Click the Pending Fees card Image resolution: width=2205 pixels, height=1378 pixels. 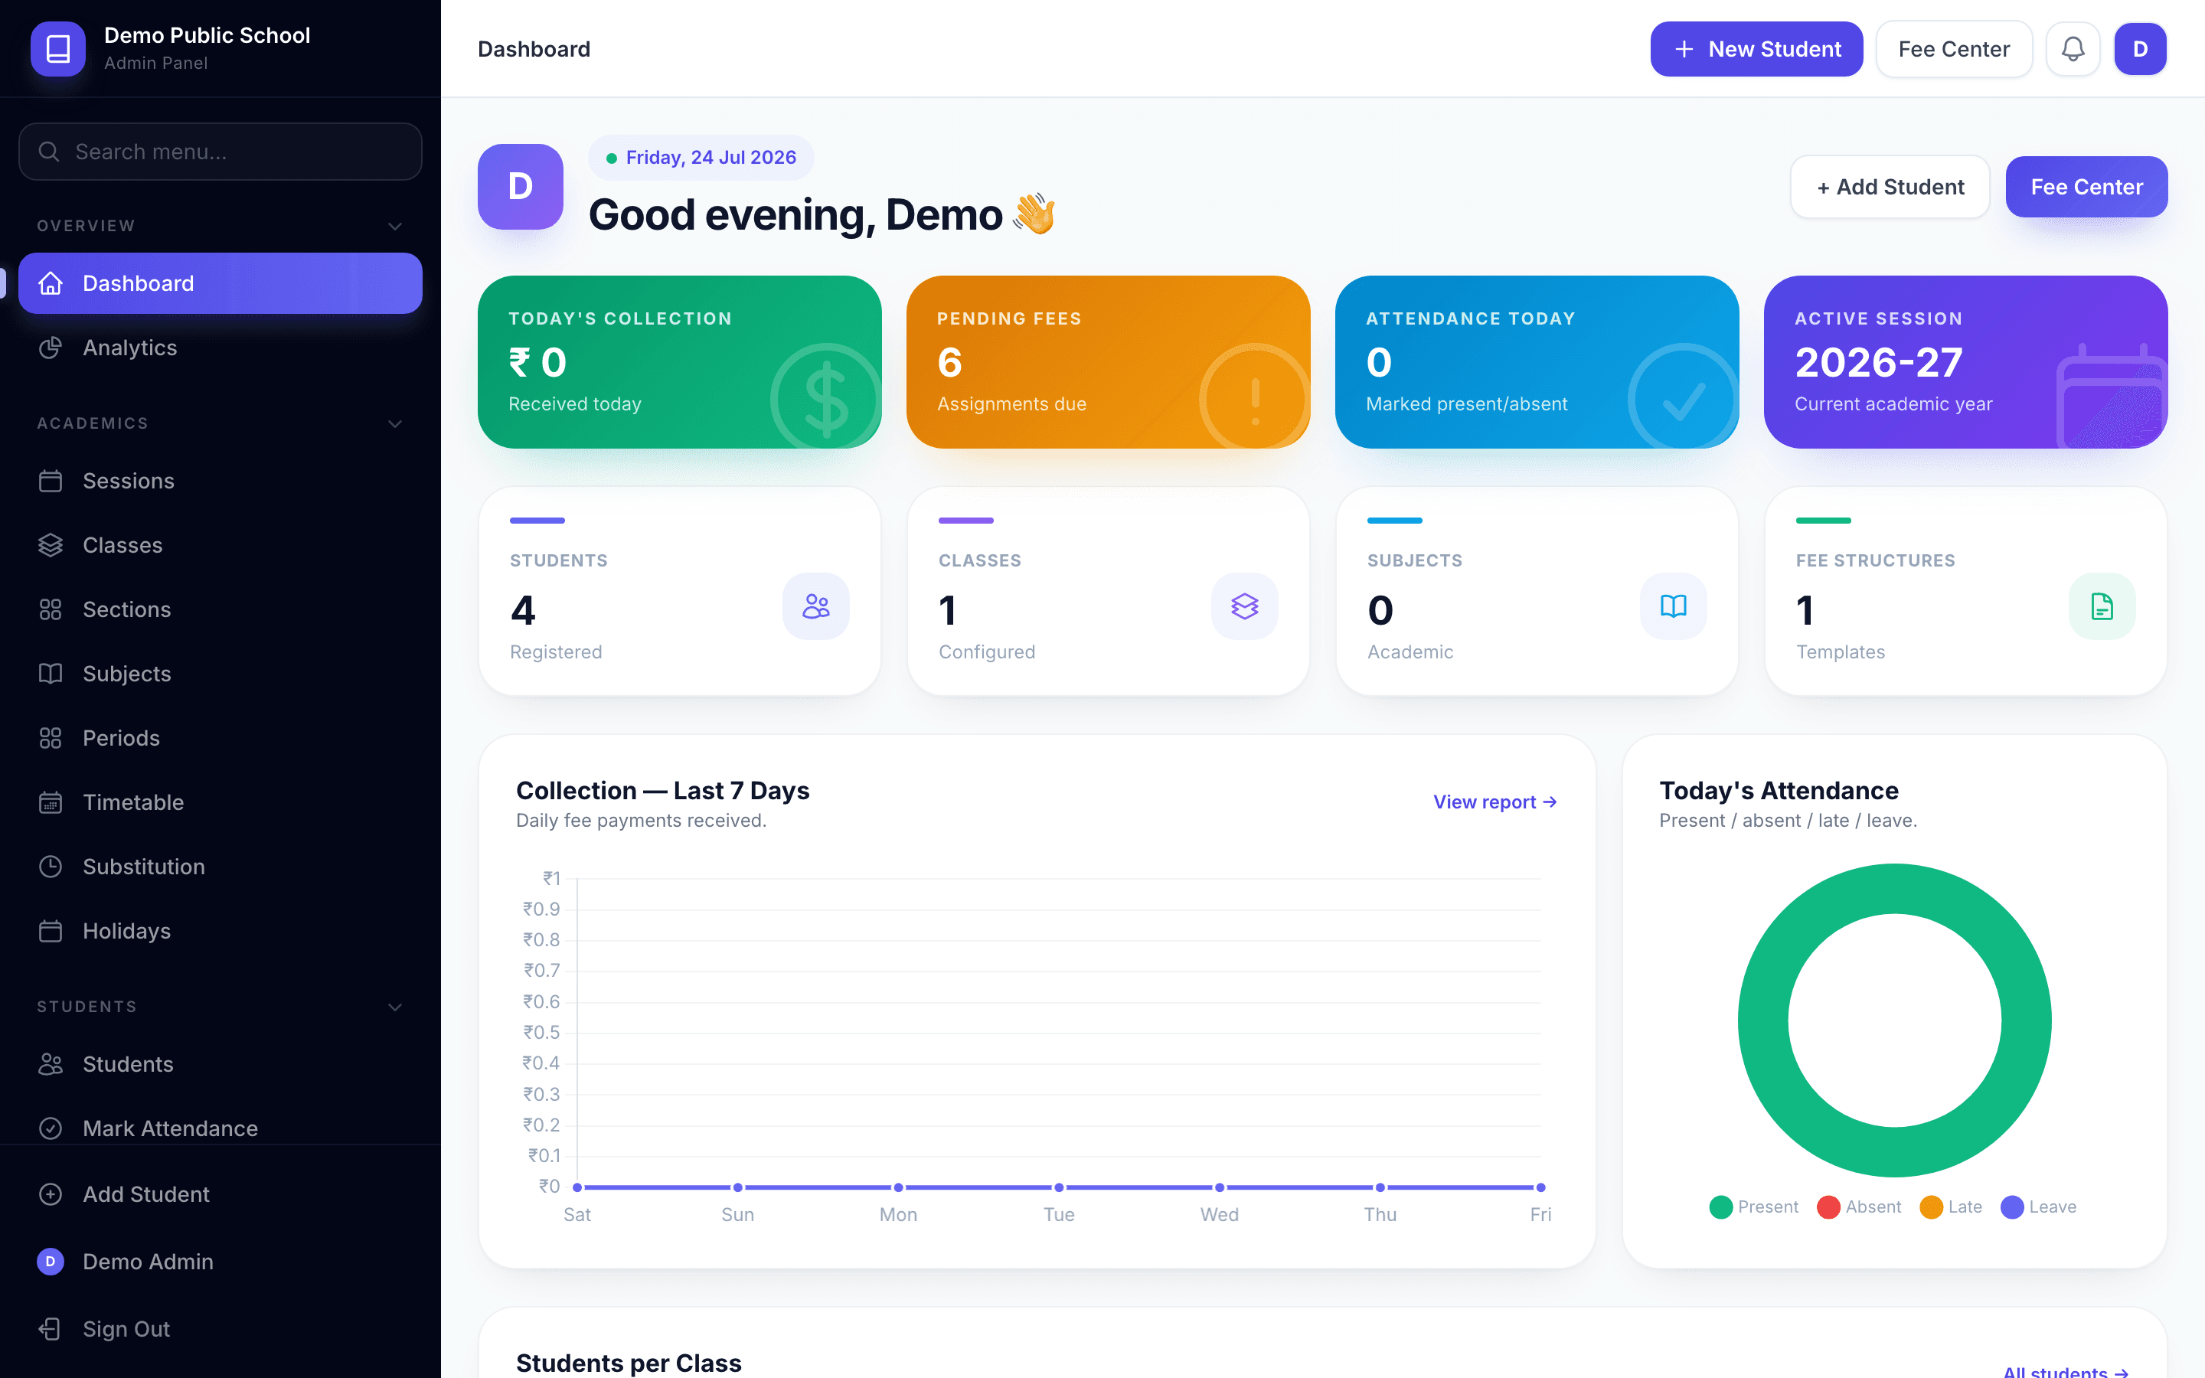pyautogui.click(x=1108, y=362)
